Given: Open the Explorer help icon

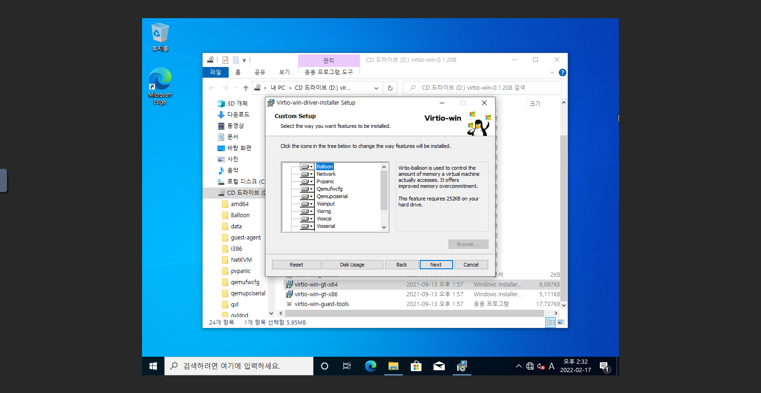Looking at the screenshot, I should tap(562, 73).
